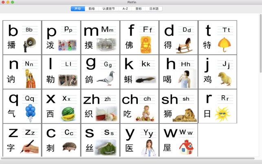Click the vertical scrollbar on the right edge
262x164 pixels.
260,44
